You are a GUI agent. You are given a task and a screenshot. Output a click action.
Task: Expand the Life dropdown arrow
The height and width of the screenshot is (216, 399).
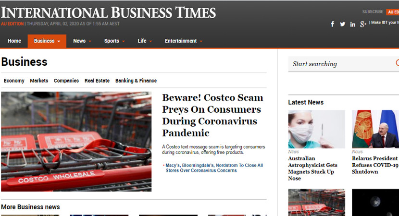150,41
